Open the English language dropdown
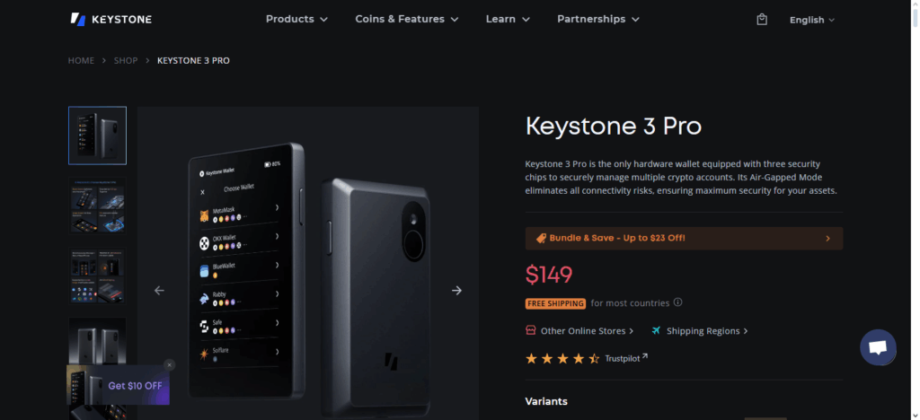920x420 pixels. tap(812, 20)
